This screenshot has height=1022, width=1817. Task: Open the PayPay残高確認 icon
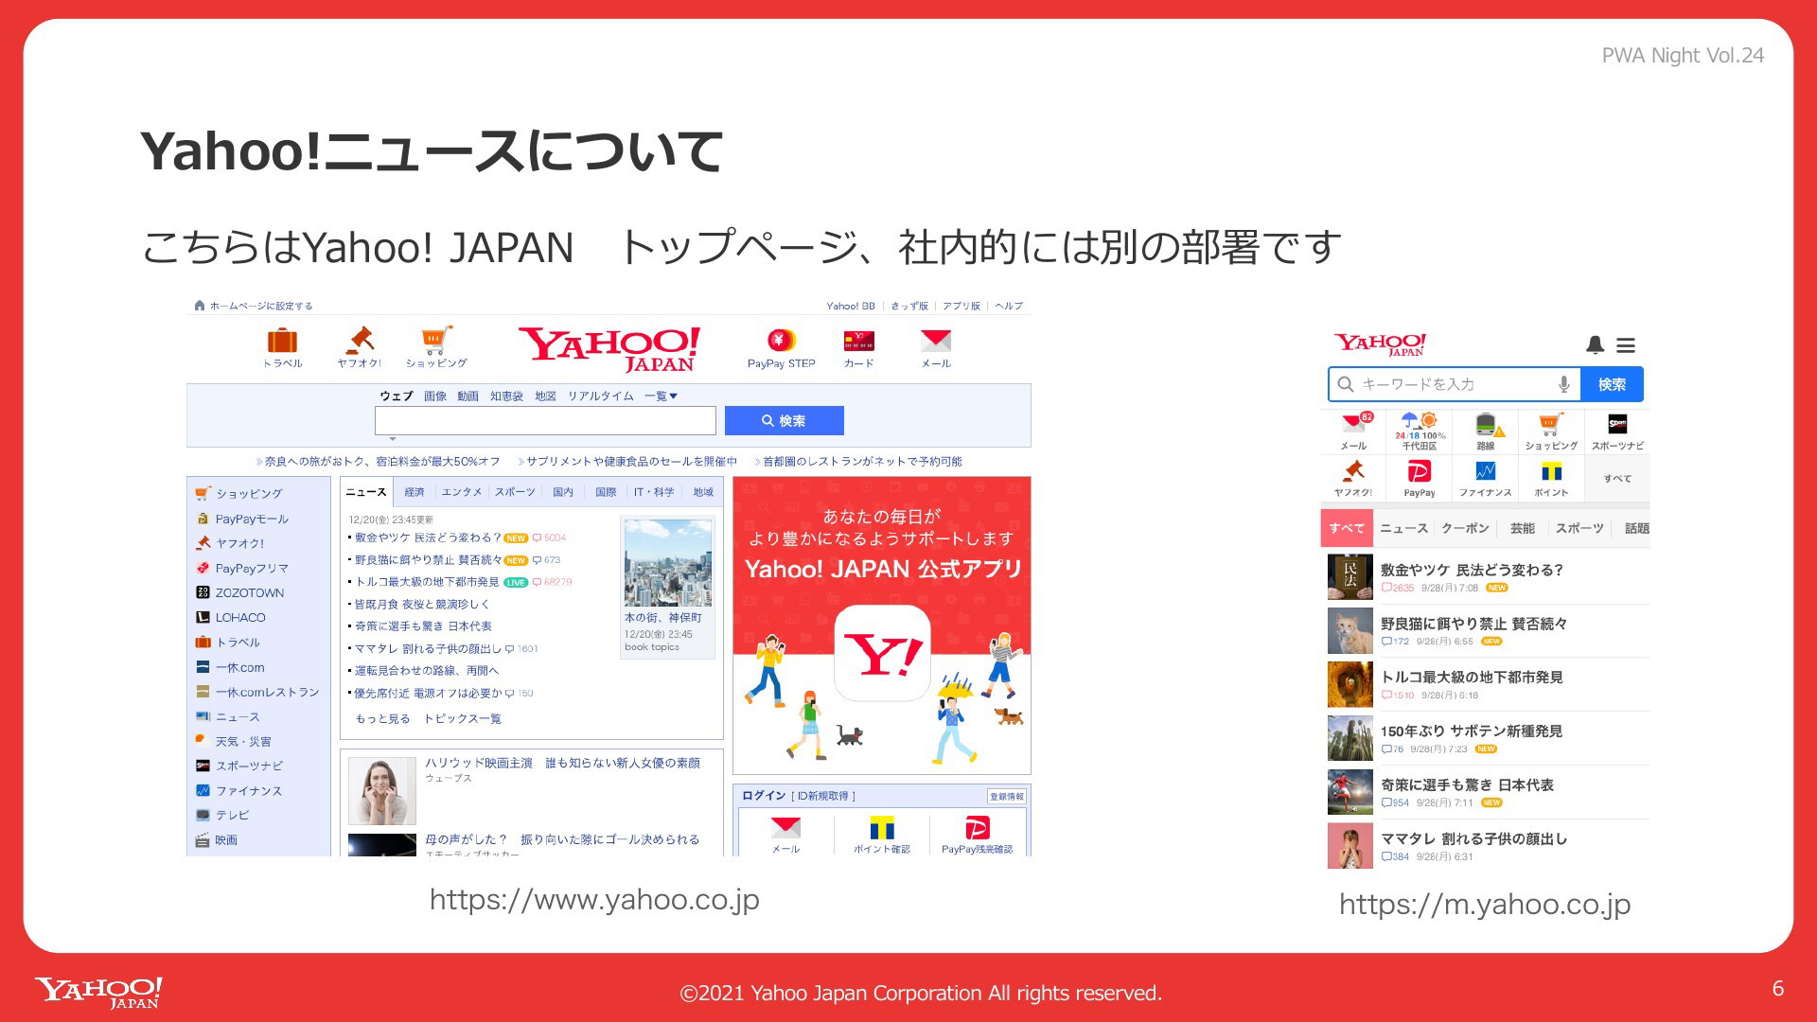click(977, 828)
